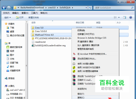Go back using the blue back arrow
136x99 pixels.
tap(4, 8)
